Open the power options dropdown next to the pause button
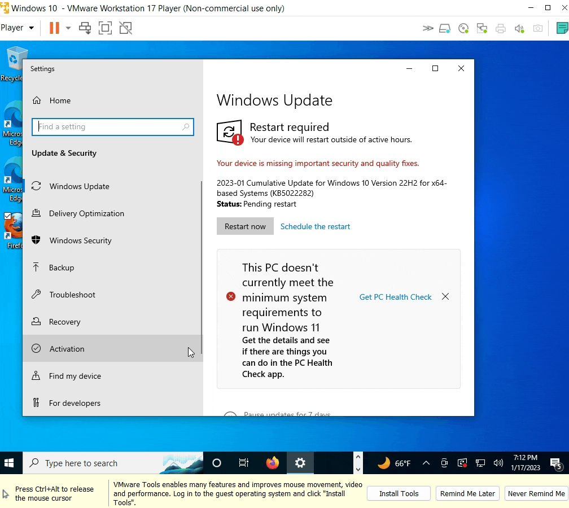The width and height of the screenshot is (569, 508). (x=68, y=28)
